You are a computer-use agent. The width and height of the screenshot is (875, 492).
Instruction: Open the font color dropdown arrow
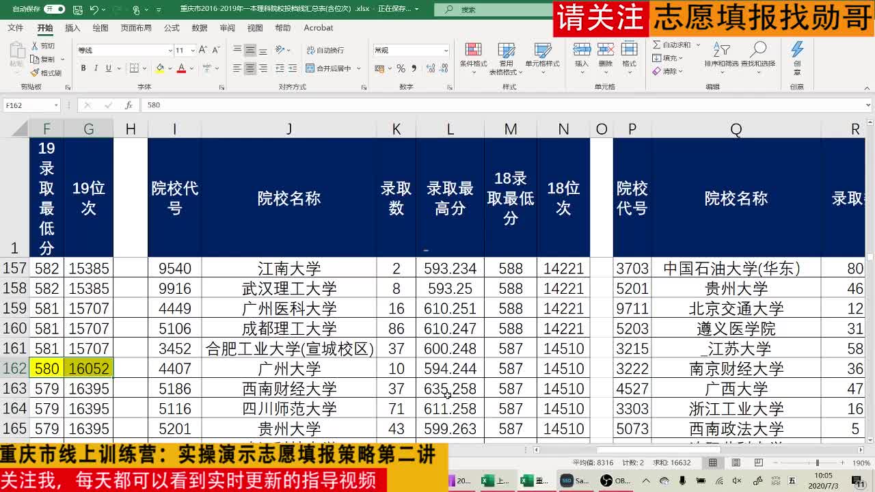tap(190, 68)
